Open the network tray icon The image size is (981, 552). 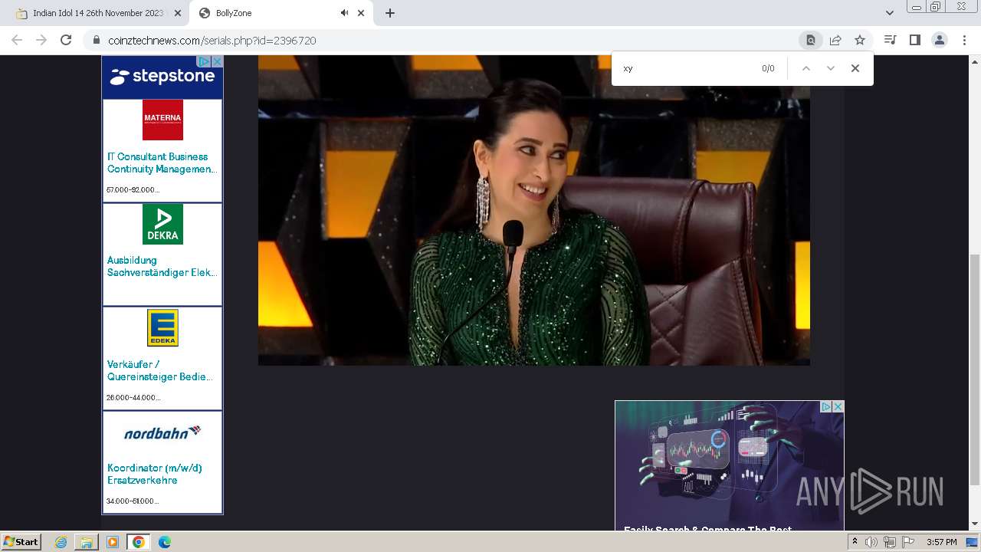coord(890,542)
